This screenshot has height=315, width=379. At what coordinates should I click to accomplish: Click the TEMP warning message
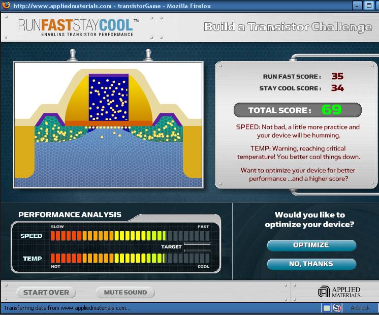pyautogui.click(x=299, y=152)
